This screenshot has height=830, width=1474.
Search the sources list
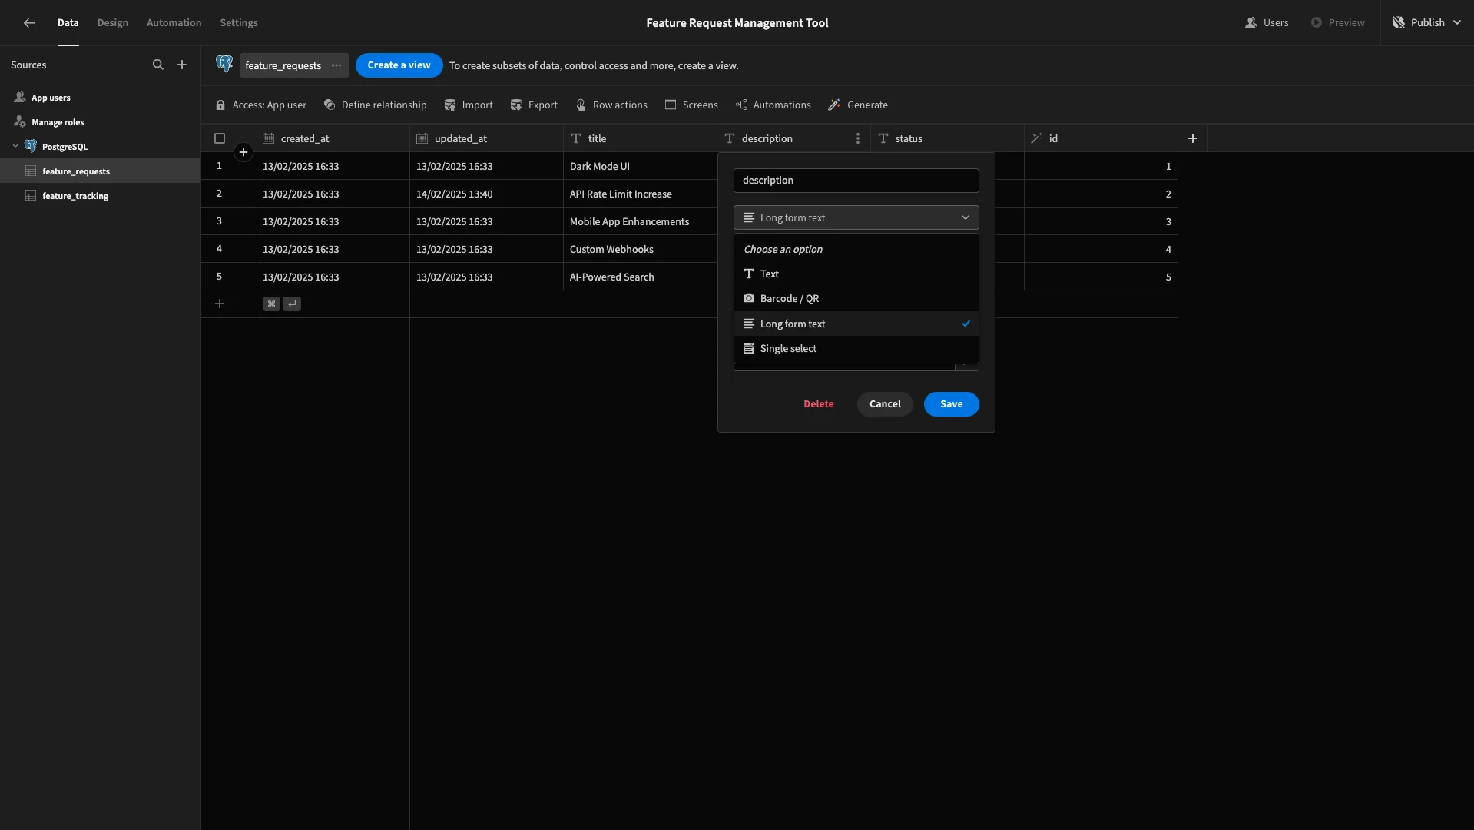(158, 65)
